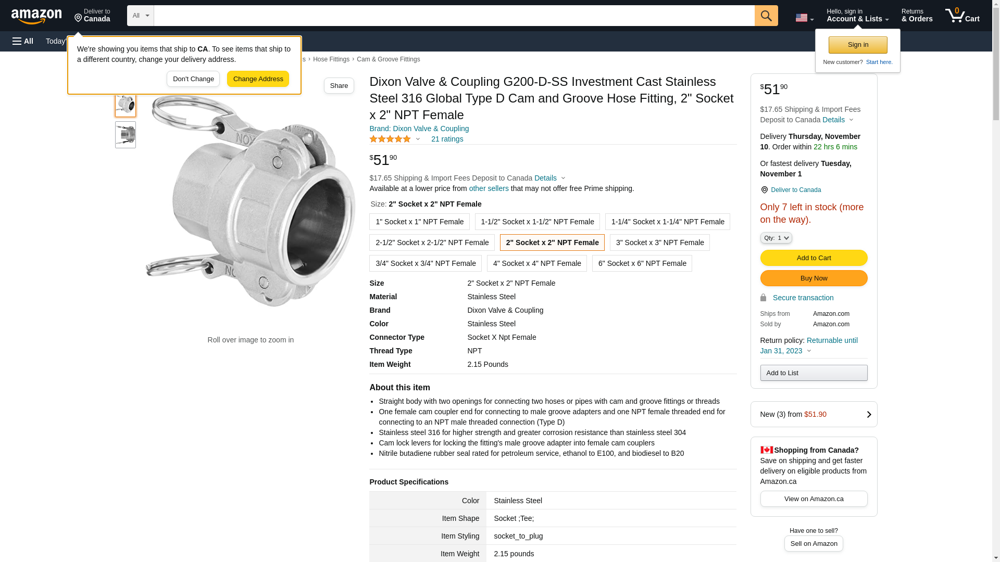This screenshot has width=1000, height=562.
Task: Click the Add to Cart button
Action: (x=814, y=258)
